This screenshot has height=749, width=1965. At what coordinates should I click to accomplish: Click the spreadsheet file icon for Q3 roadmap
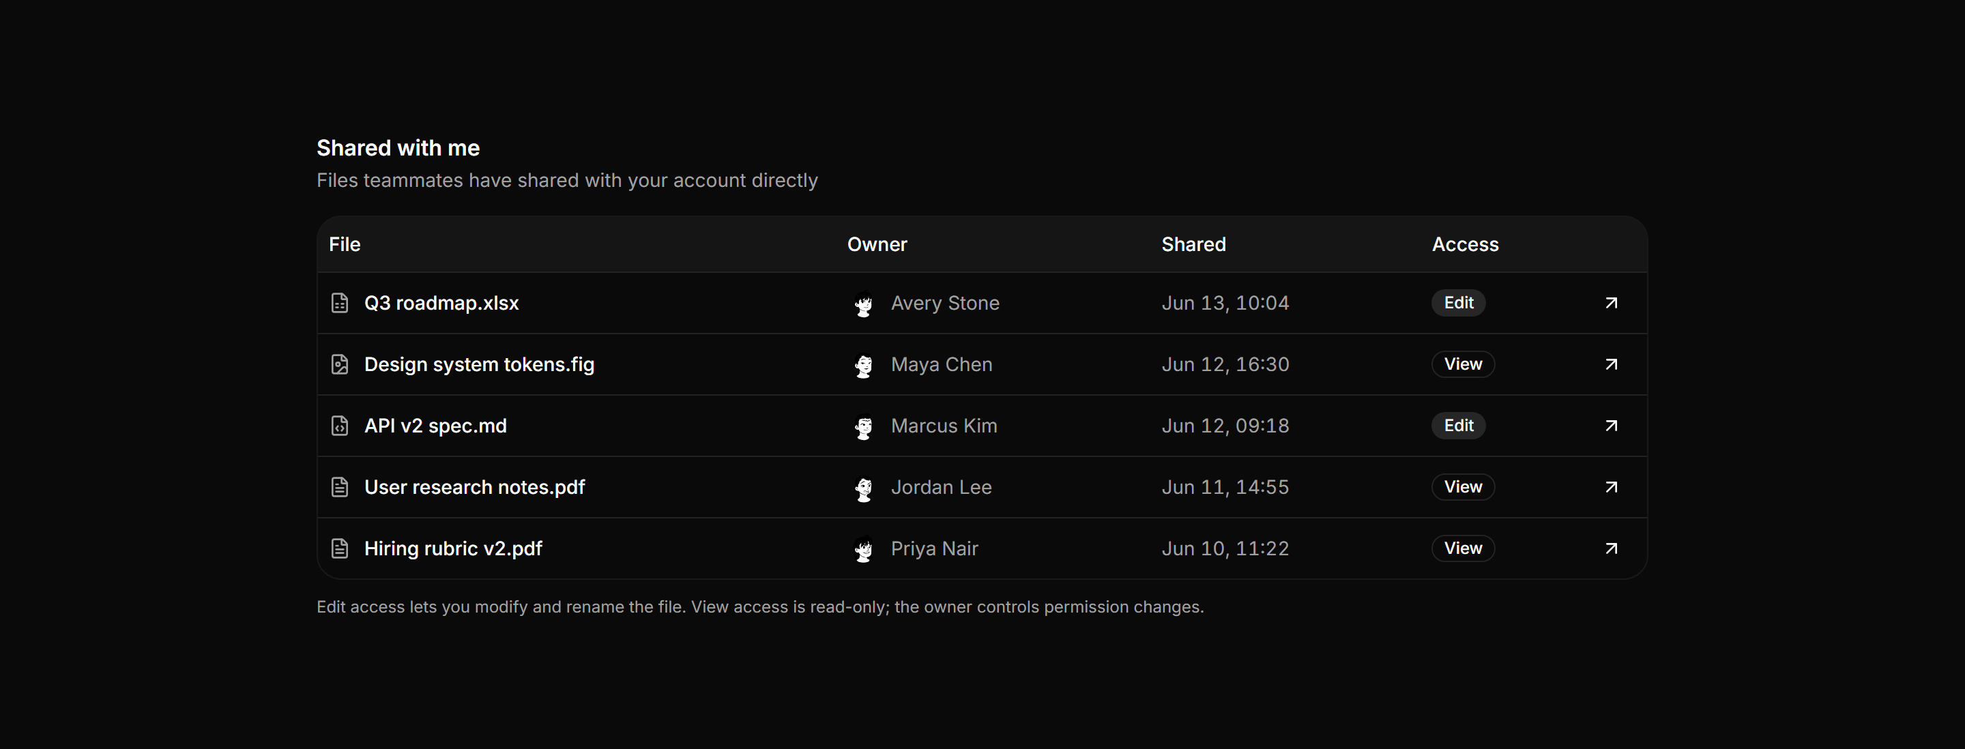[x=340, y=303]
